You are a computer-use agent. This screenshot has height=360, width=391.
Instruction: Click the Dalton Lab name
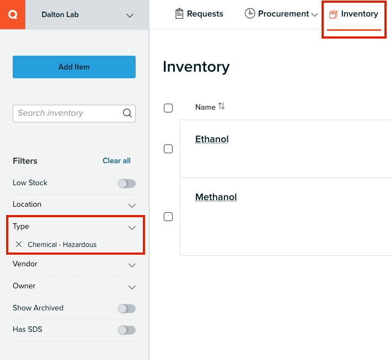(60, 14)
